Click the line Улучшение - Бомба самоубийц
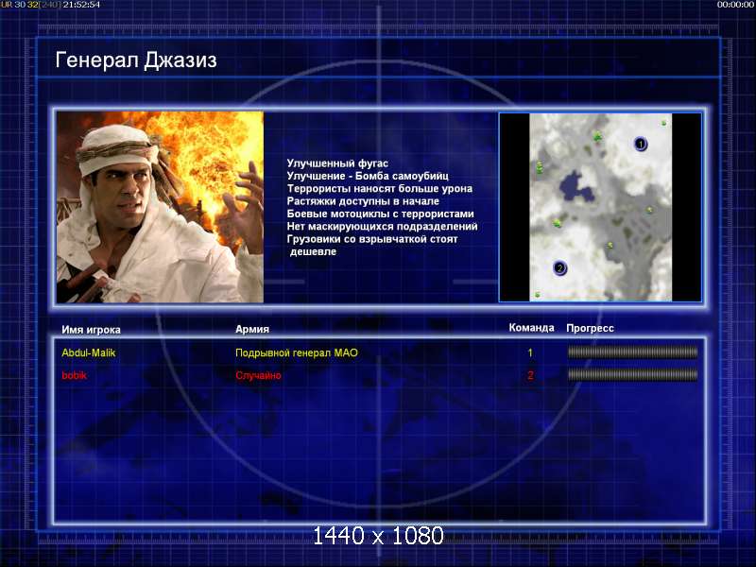Screen dimensions: 756x567 [x=368, y=176]
